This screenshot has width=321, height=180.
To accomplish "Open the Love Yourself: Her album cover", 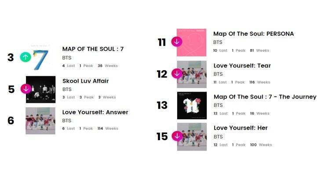I will [192, 137].
